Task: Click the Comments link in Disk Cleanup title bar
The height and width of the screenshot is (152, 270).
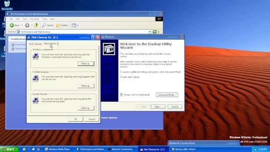Action: (x=84, y=37)
